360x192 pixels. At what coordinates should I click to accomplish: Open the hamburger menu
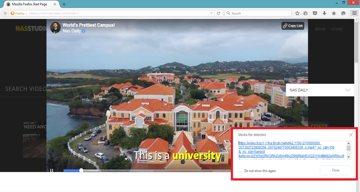click(354, 13)
